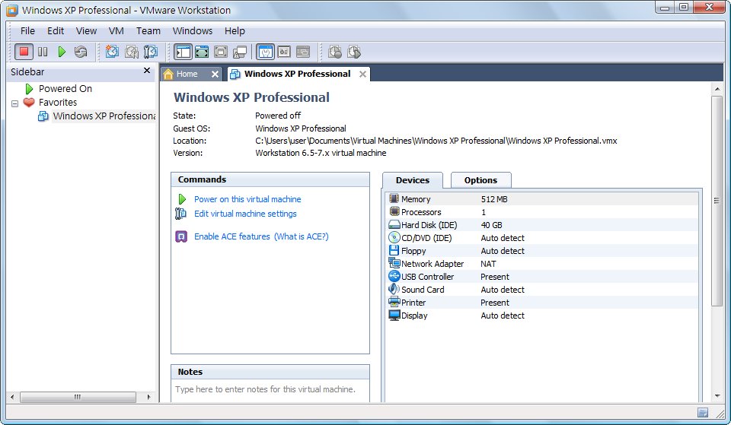Select the Console view toolbar button
The height and width of the screenshot is (425, 731).
coord(303,52)
